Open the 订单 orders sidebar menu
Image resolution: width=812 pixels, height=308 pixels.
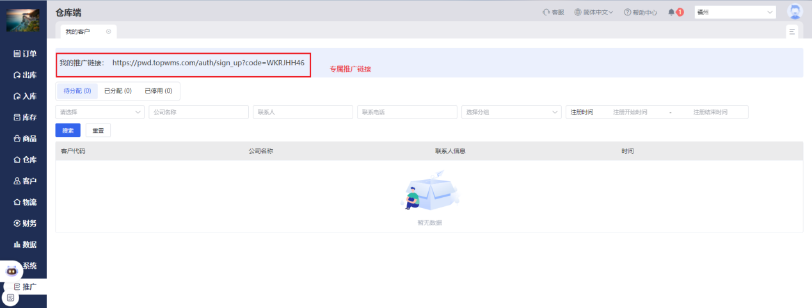25,54
